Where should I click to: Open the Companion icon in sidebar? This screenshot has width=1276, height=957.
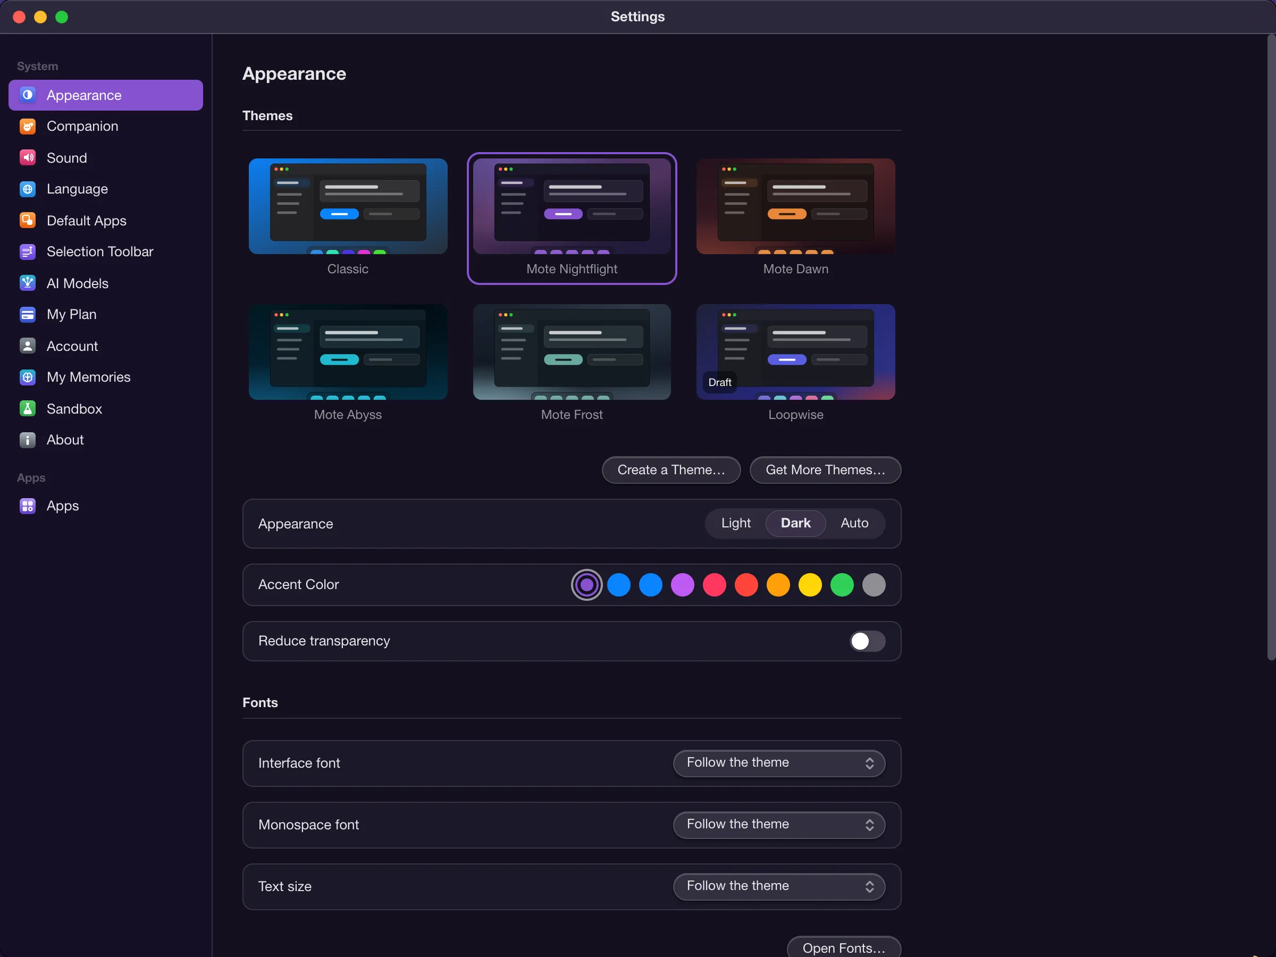(x=28, y=127)
